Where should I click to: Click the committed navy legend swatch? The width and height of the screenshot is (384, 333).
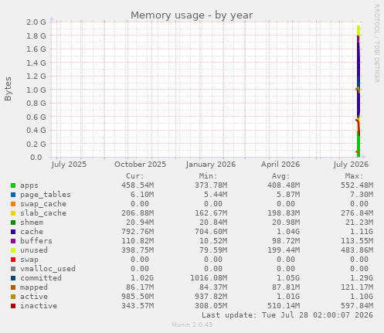[x=13, y=278]
